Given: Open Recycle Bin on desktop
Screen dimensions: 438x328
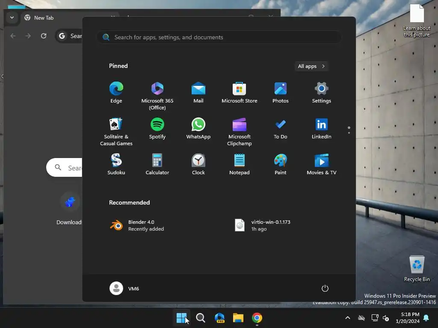Looking at the screenshot, I should (x=417, y=269).
